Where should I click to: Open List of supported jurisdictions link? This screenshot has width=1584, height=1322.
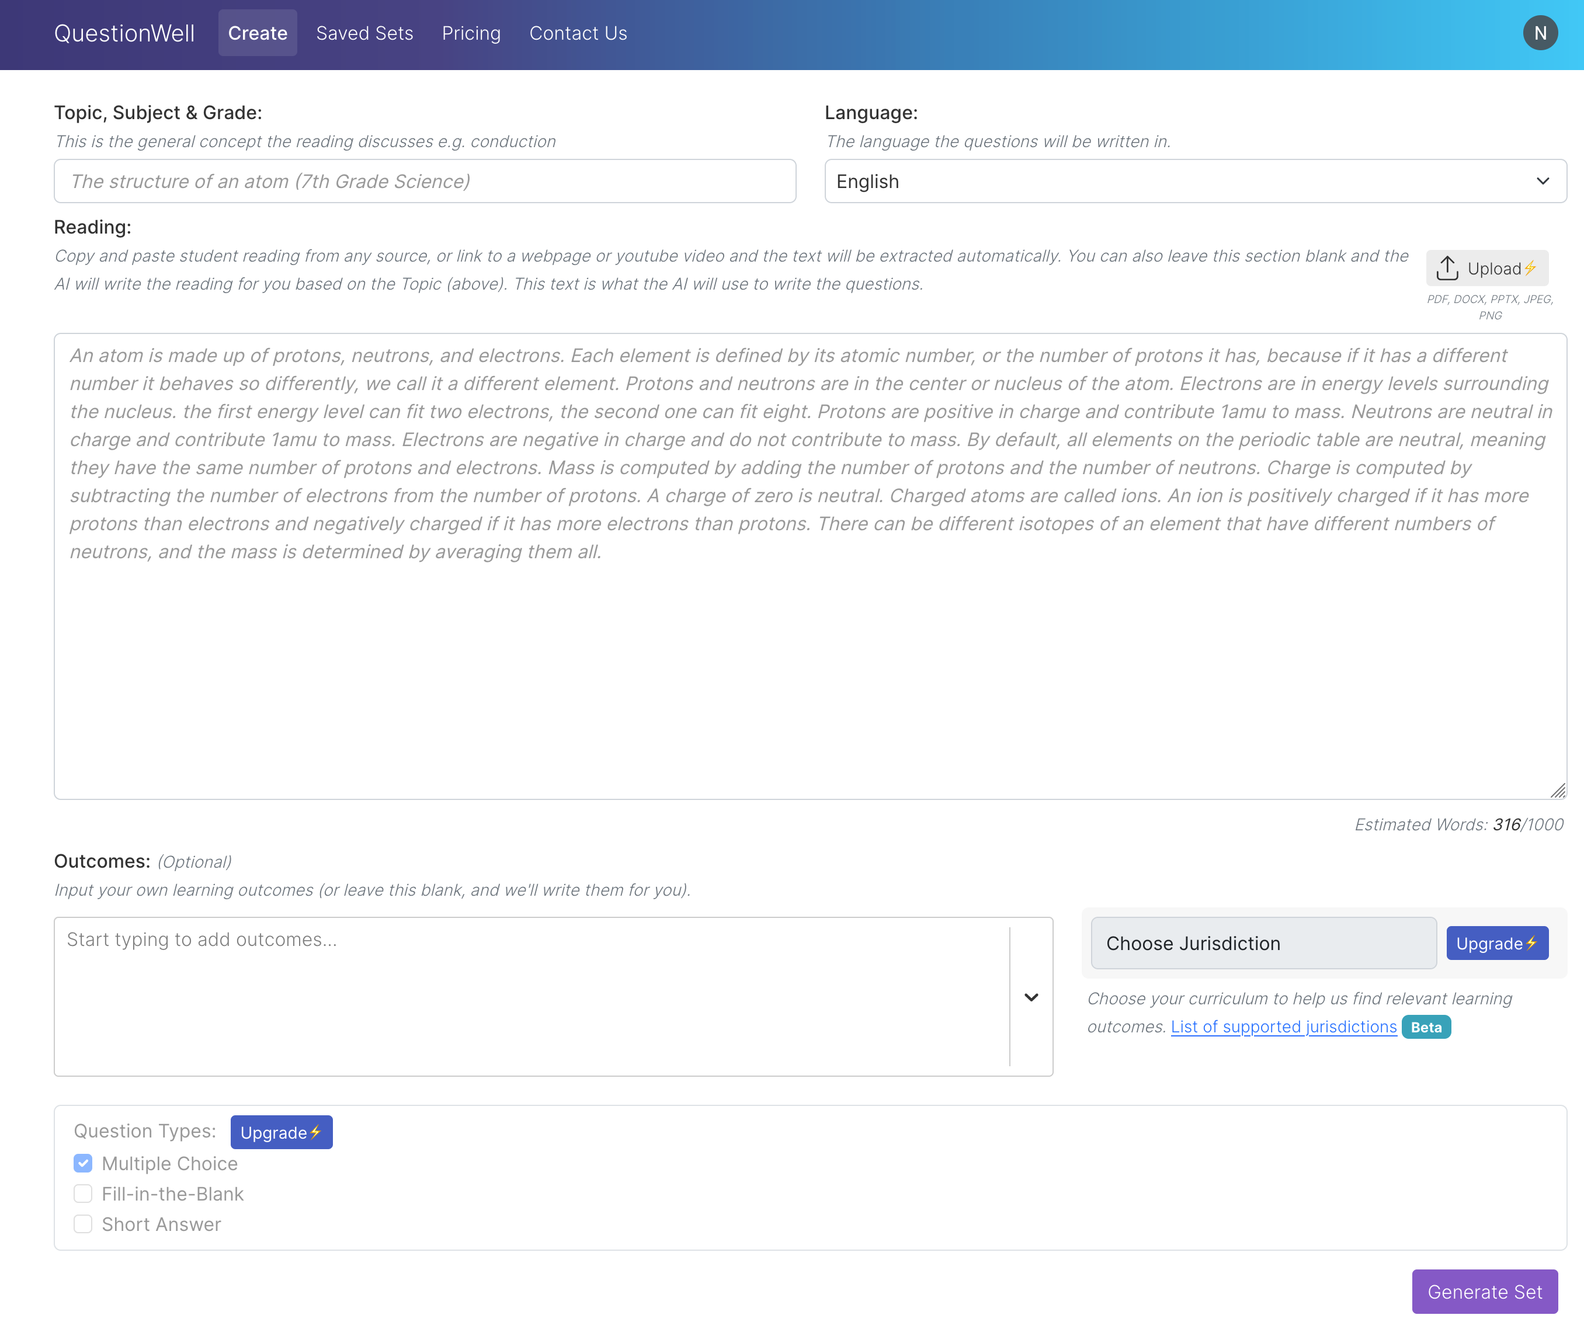(x=1283, y=1027)
